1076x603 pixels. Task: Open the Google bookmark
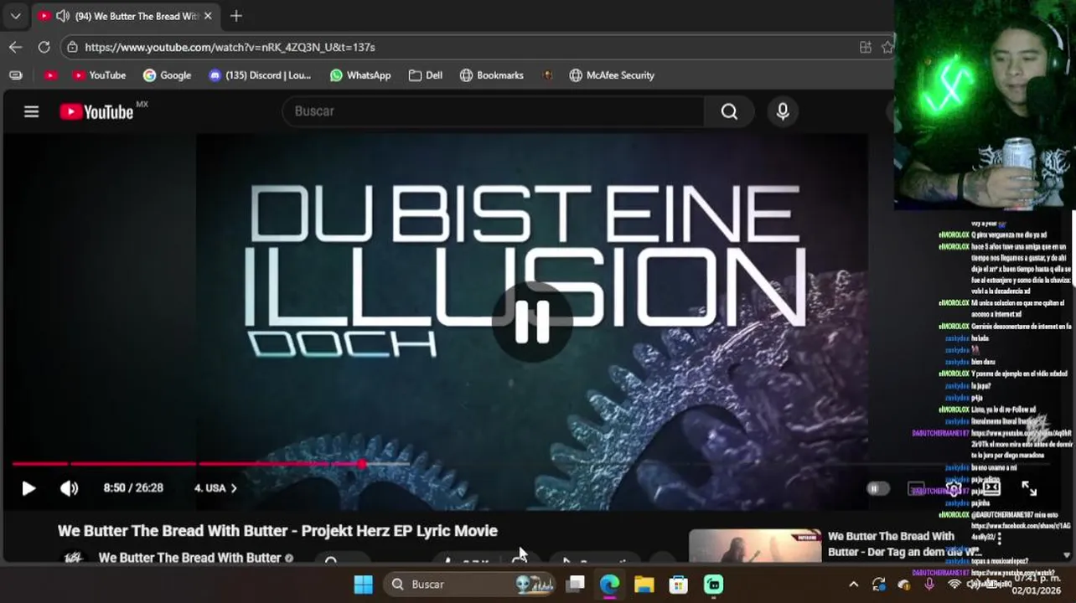167,75
